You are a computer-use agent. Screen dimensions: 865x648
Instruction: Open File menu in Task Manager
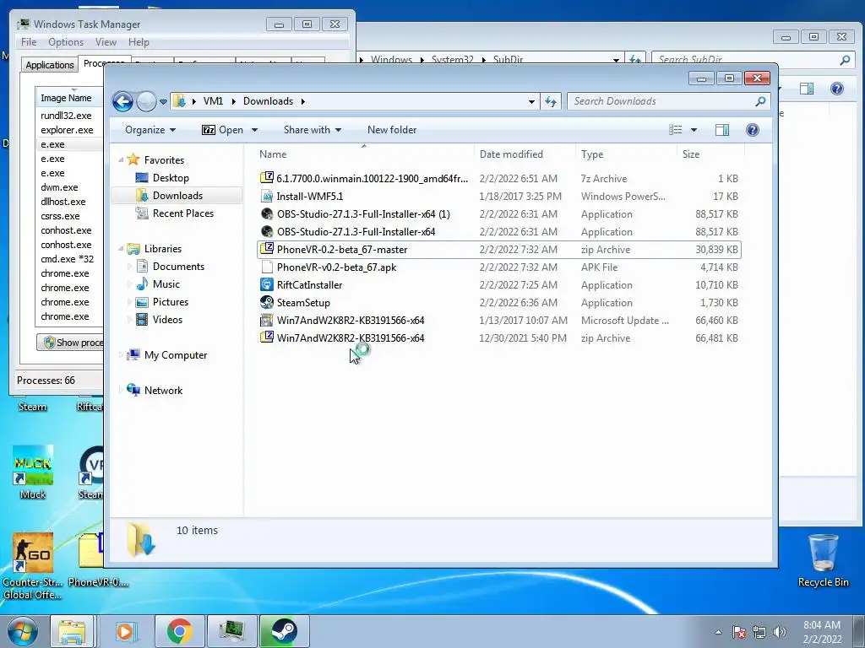[29, 42]
